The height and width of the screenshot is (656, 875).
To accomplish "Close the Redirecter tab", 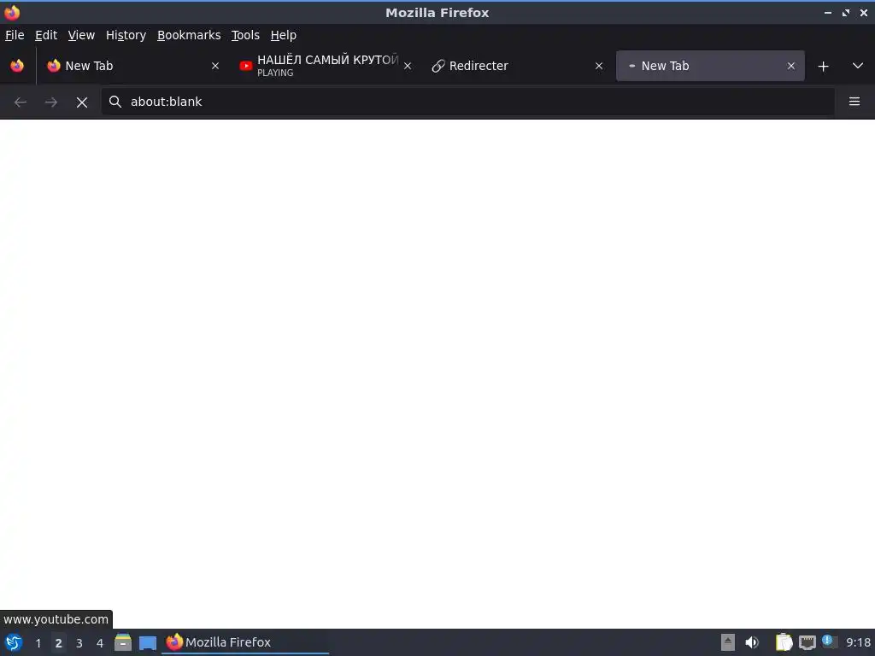I will [x=599, y=66].
